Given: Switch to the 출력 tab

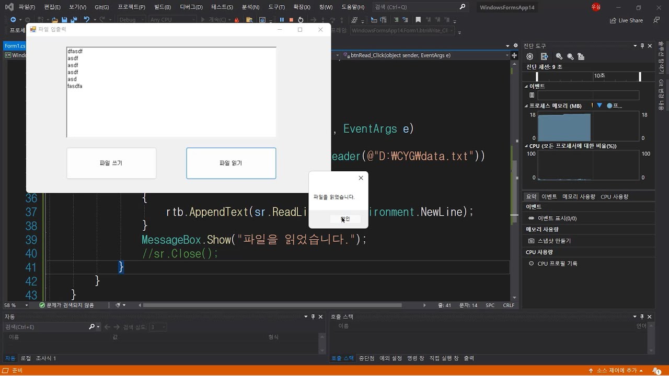Looking at the screenshot, I should click(469, 358).
